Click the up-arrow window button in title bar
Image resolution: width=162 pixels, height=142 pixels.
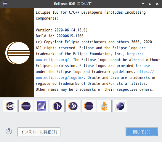click(x=143, y=4)
